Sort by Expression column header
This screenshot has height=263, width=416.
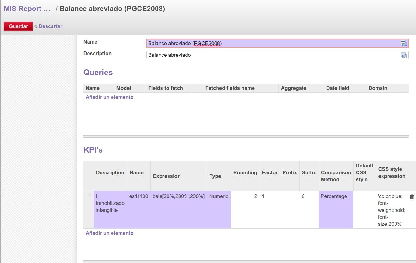pyautogui.click(x=167, y=176)
